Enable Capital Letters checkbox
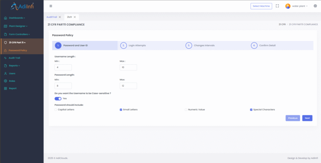This screenshot has width=321, height=163. (x=56, y=110)
